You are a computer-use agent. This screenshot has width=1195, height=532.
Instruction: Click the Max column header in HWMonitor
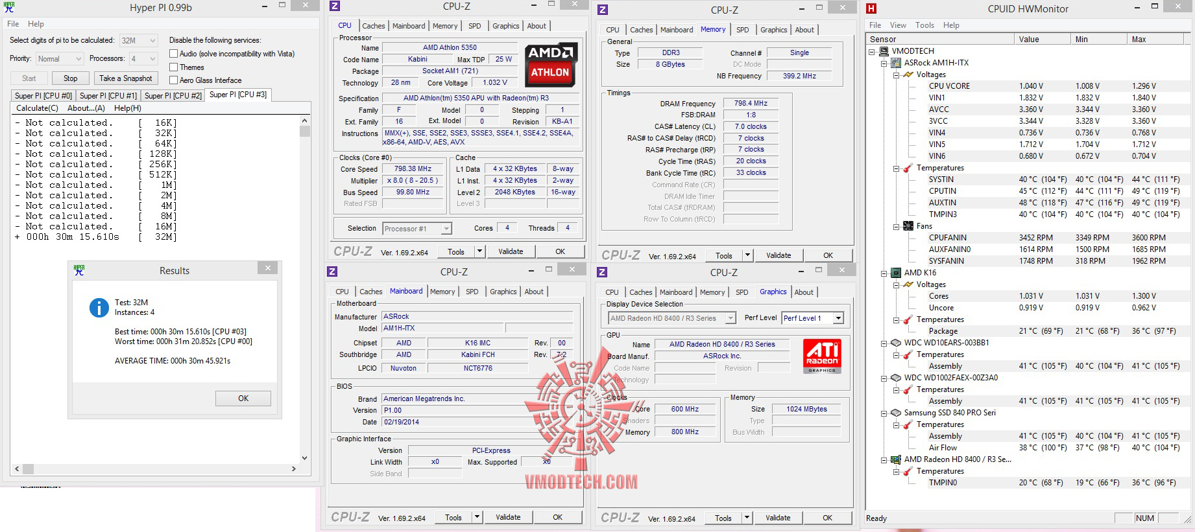click(x=1156, y=40)
